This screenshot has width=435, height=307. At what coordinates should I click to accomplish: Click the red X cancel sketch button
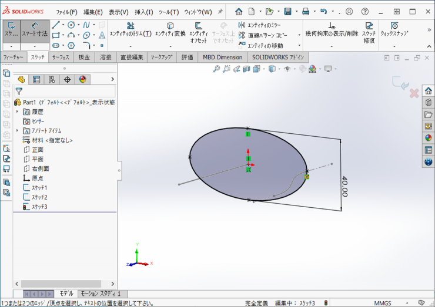[414, 93]
